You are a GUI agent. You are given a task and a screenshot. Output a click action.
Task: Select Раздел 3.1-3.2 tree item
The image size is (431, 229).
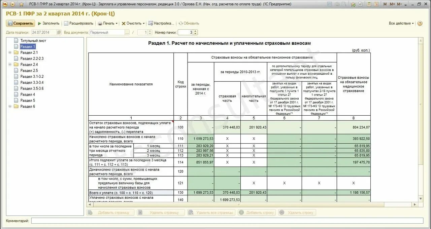tap(32, 76)
